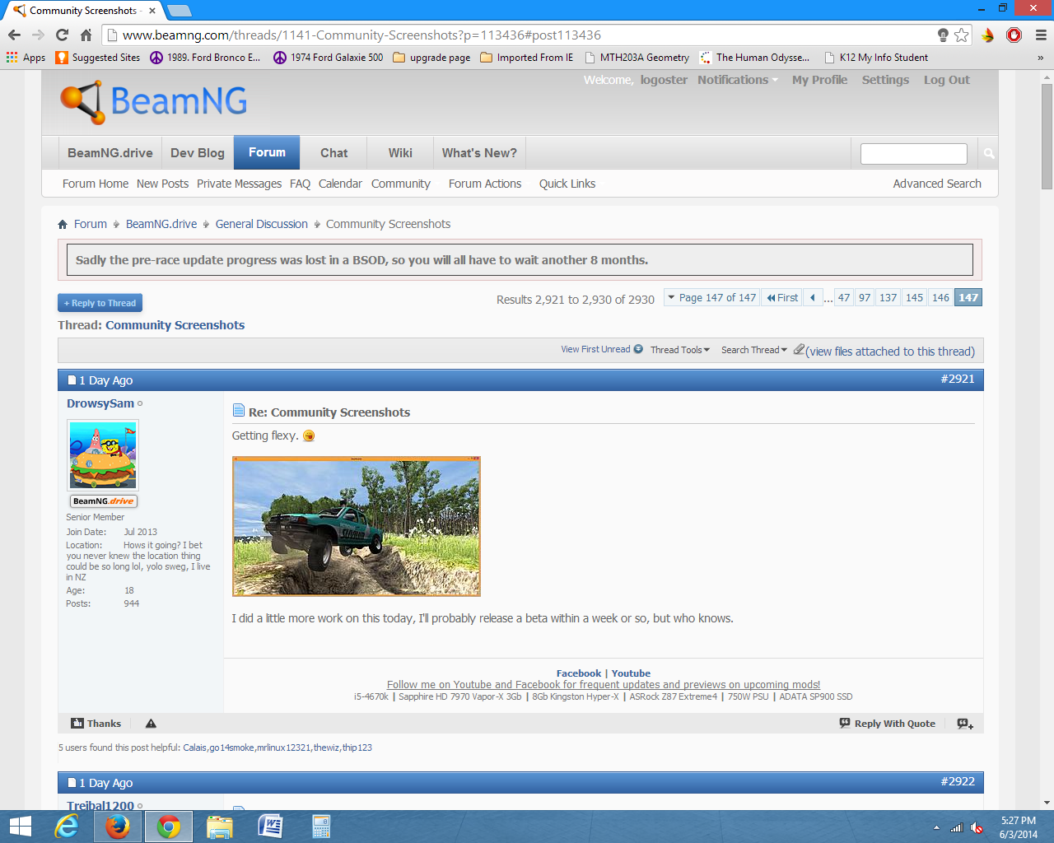1054x843 pixels.
Task: Click the BeamNG logo
Action: 154,102
